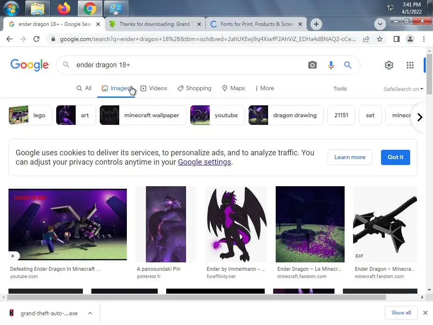Accept cookies with Got it button
Image resolution: width=433 pixels, height=325 pixels.
[x=395, y=157]
